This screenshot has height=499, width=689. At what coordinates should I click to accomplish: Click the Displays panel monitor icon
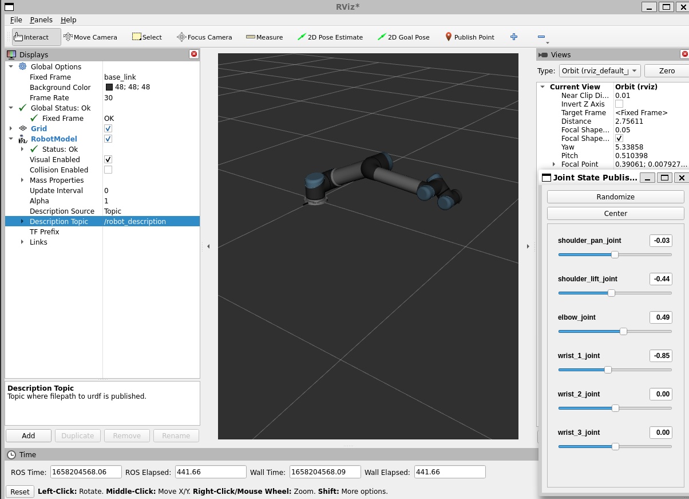point(11,54)
